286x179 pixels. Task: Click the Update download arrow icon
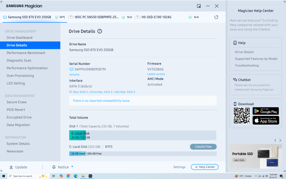pyautogui.click(x=11, y=167)
